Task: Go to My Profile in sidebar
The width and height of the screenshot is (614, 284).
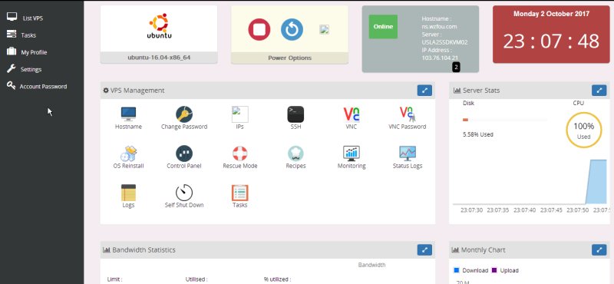Action: pyautogui.click(x=27, y=52)
